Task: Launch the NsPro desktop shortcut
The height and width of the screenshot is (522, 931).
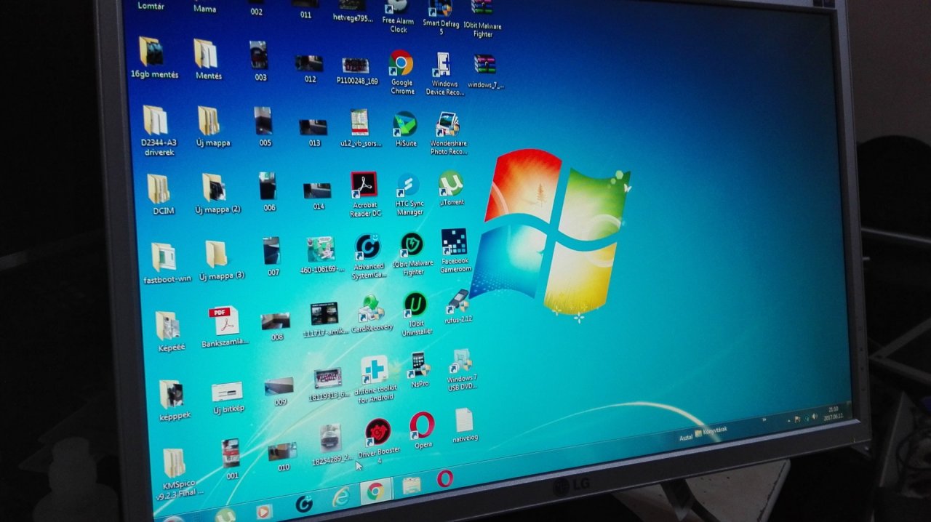Action: click(x=418, y=364)
